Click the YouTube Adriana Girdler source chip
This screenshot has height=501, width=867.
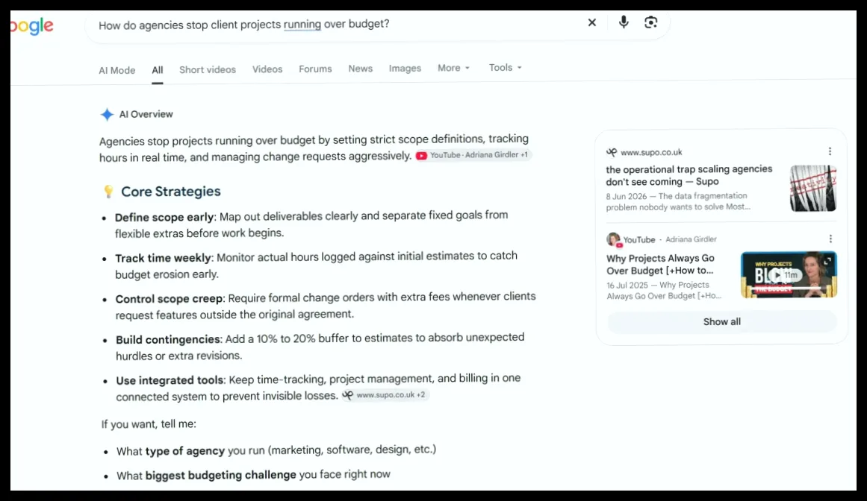tap(473, 155)
